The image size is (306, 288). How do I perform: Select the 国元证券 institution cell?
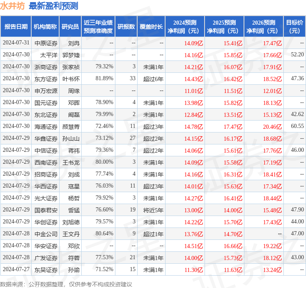46,103
